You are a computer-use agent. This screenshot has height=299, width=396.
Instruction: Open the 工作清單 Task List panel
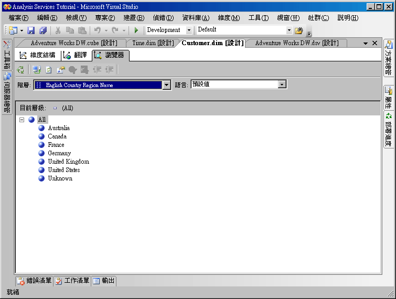[72, 281]
